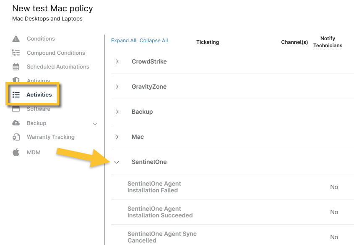The width and height of the screenshot is (354, 245).
Task: Expand the CrowdStrike activity group
Action: pyautogui.click(x=117, y=61)
